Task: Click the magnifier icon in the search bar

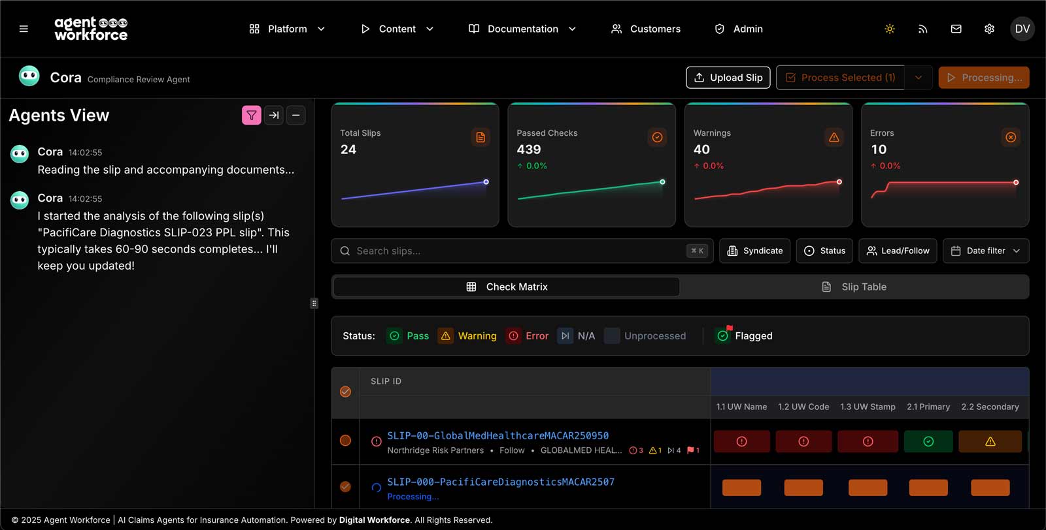Action: pos(345,251)
